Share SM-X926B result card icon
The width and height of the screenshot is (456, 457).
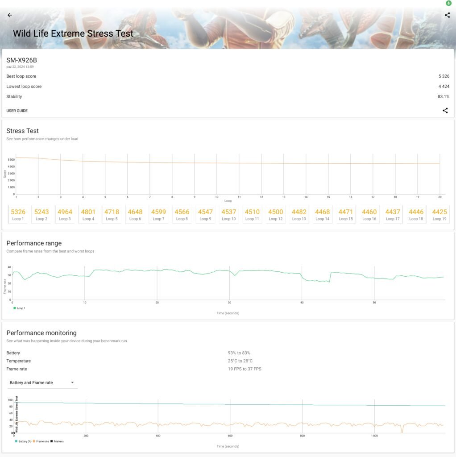[x=445, y=111]
